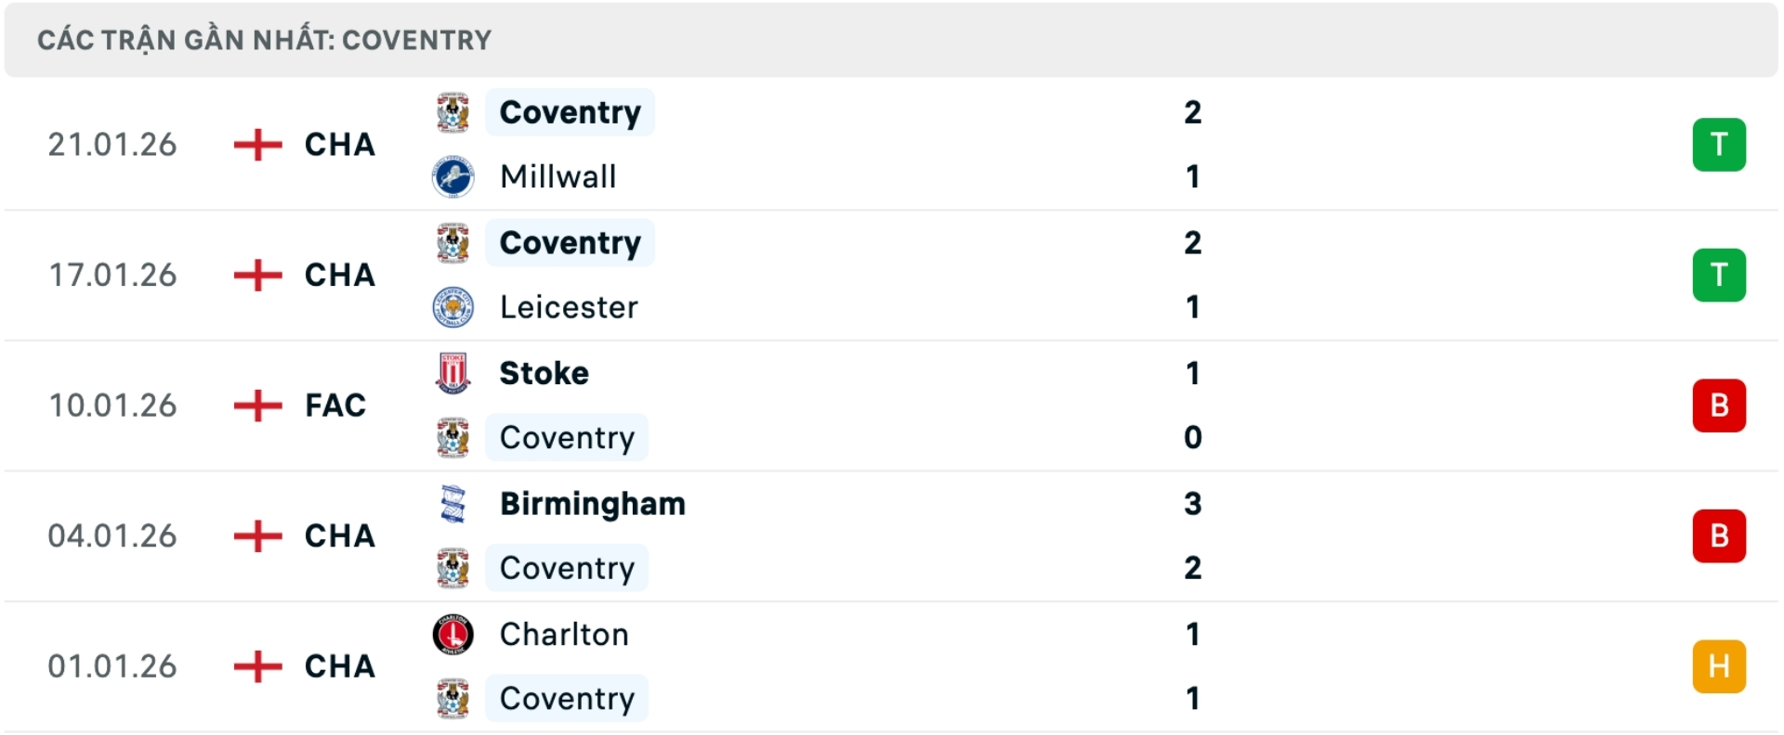Open the Stoke City club badge
Viewport: 1784px width, 735px height.
point(454,373)
